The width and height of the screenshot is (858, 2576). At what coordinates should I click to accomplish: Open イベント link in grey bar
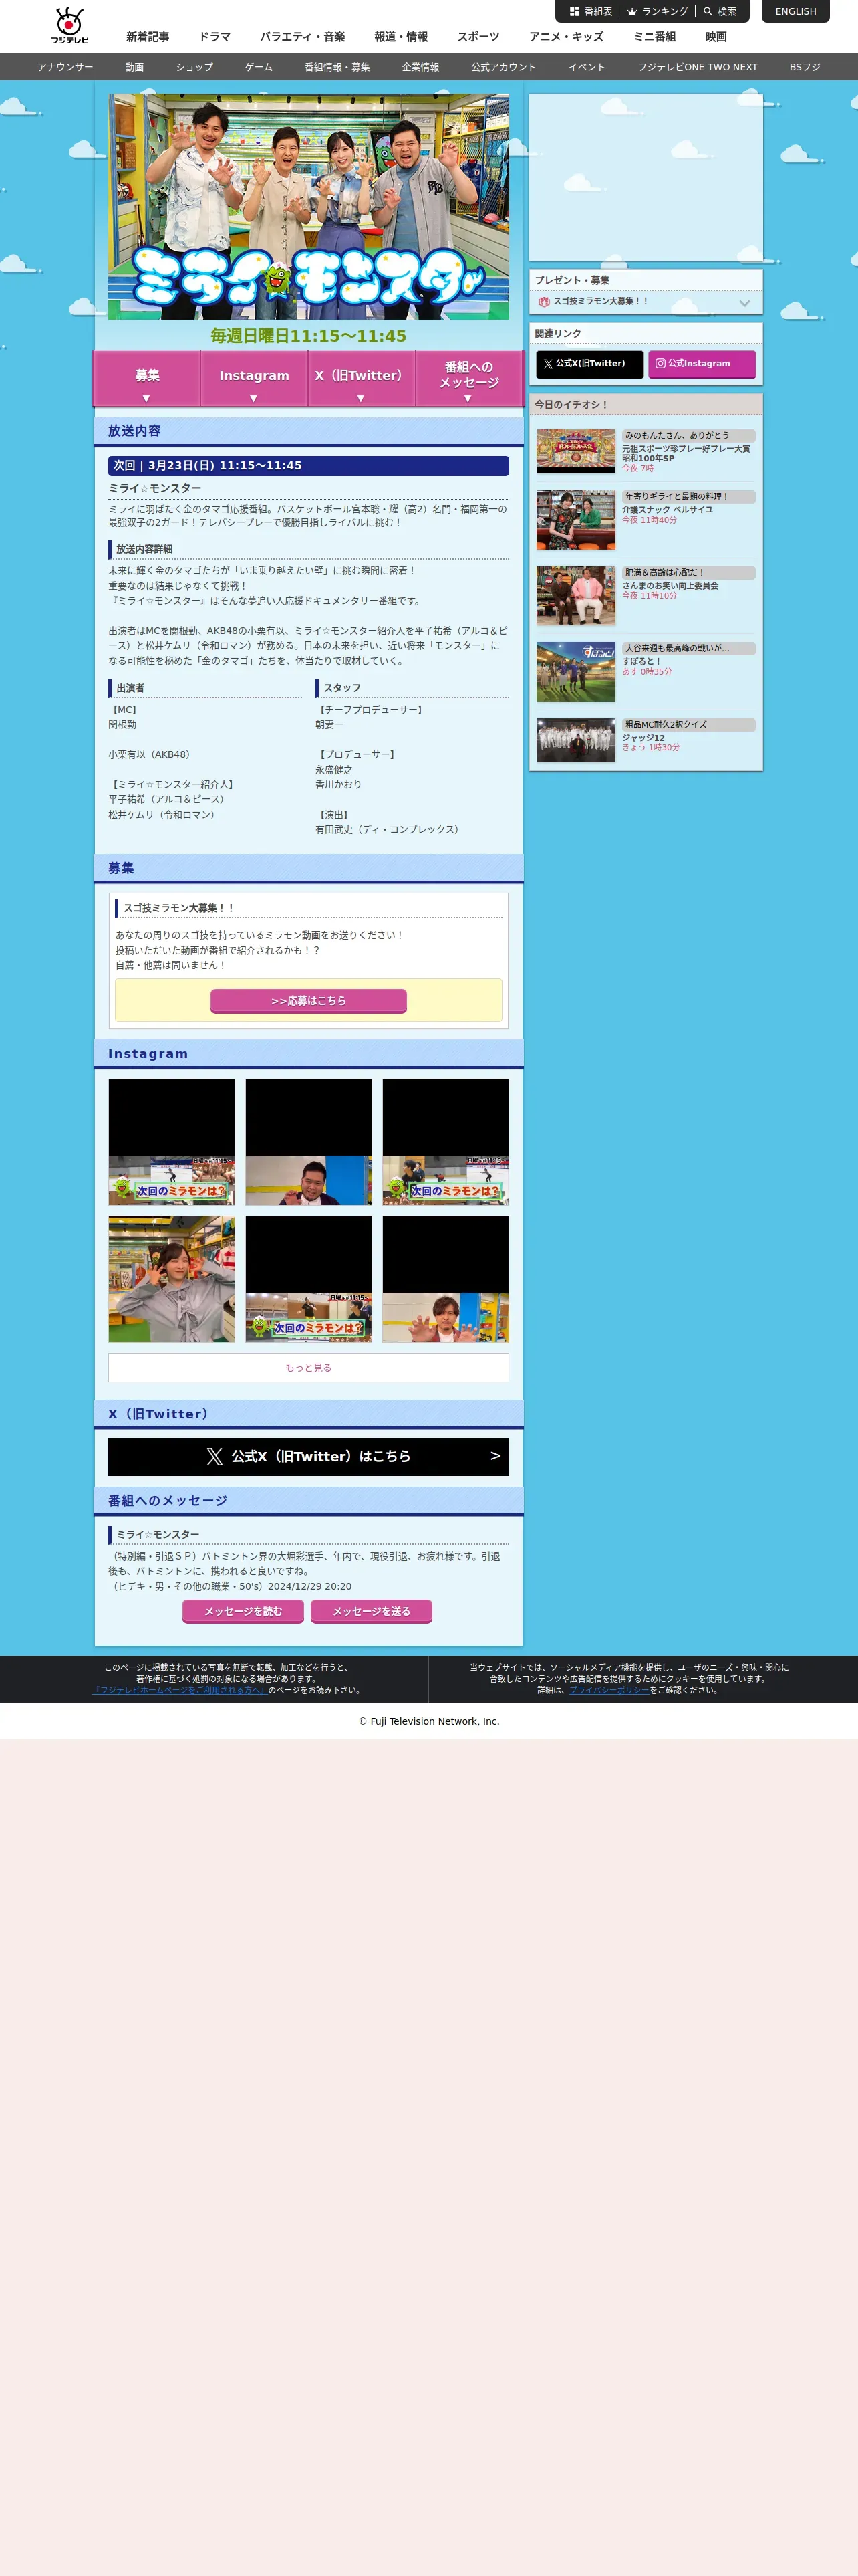coord(587,67)
